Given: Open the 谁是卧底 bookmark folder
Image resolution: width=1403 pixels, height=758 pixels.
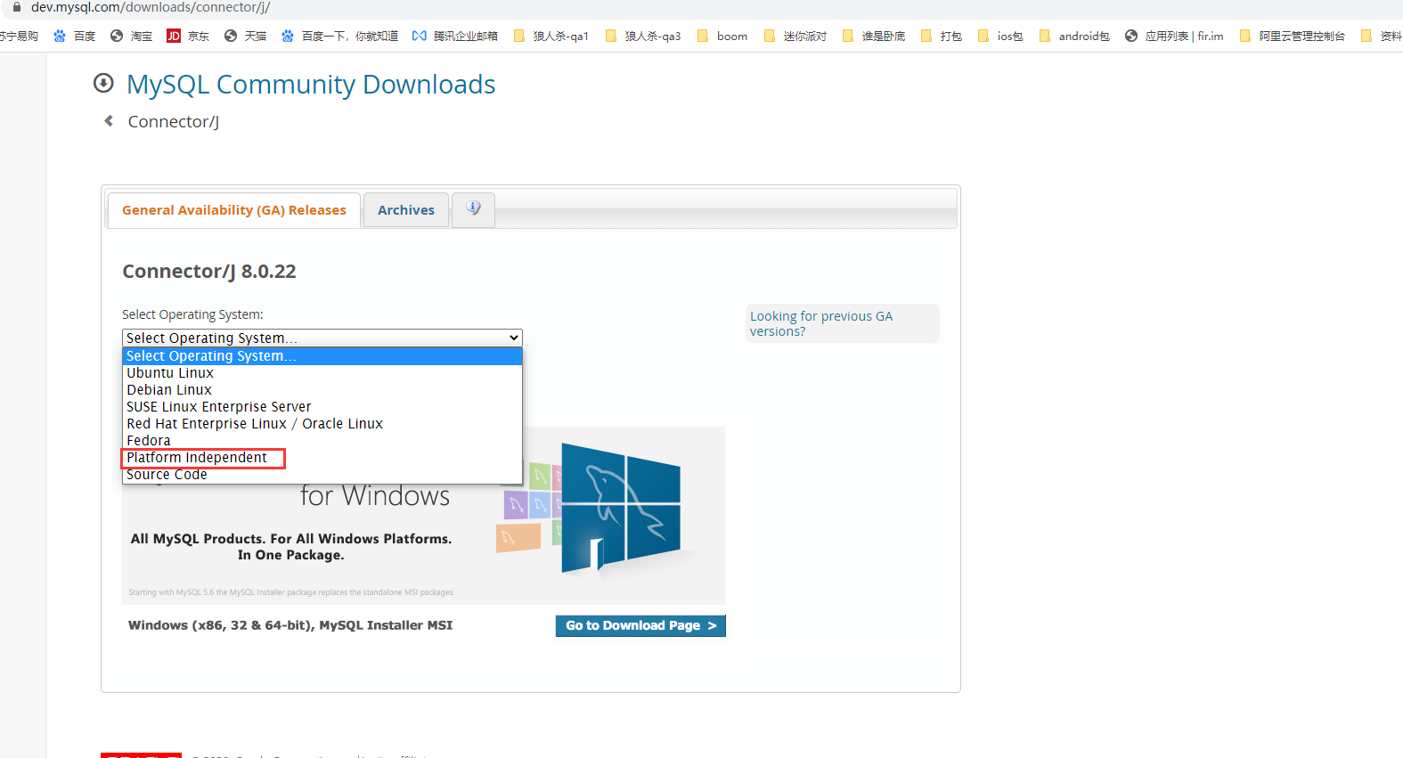Looking at the screenshot, I should point(873,36).
